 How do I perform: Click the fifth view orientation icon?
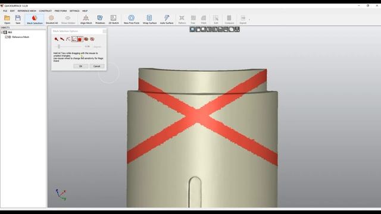click(215, 29)
